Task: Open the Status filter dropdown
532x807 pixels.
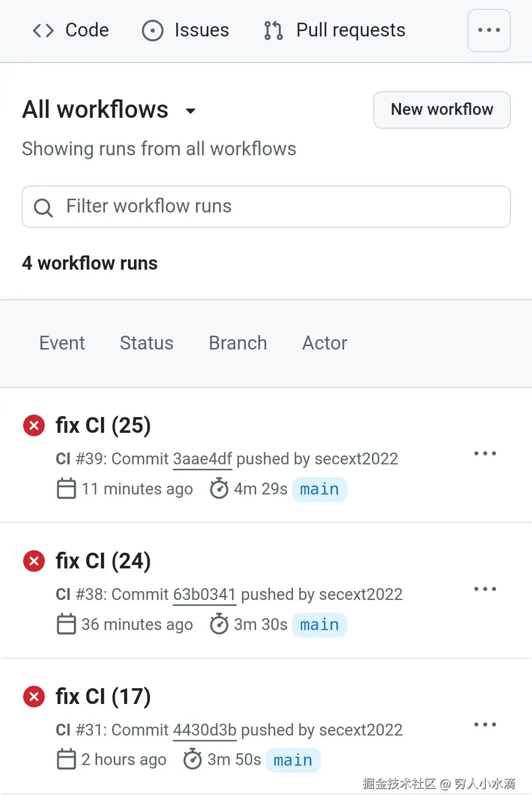Action: (x=146, y=343)
